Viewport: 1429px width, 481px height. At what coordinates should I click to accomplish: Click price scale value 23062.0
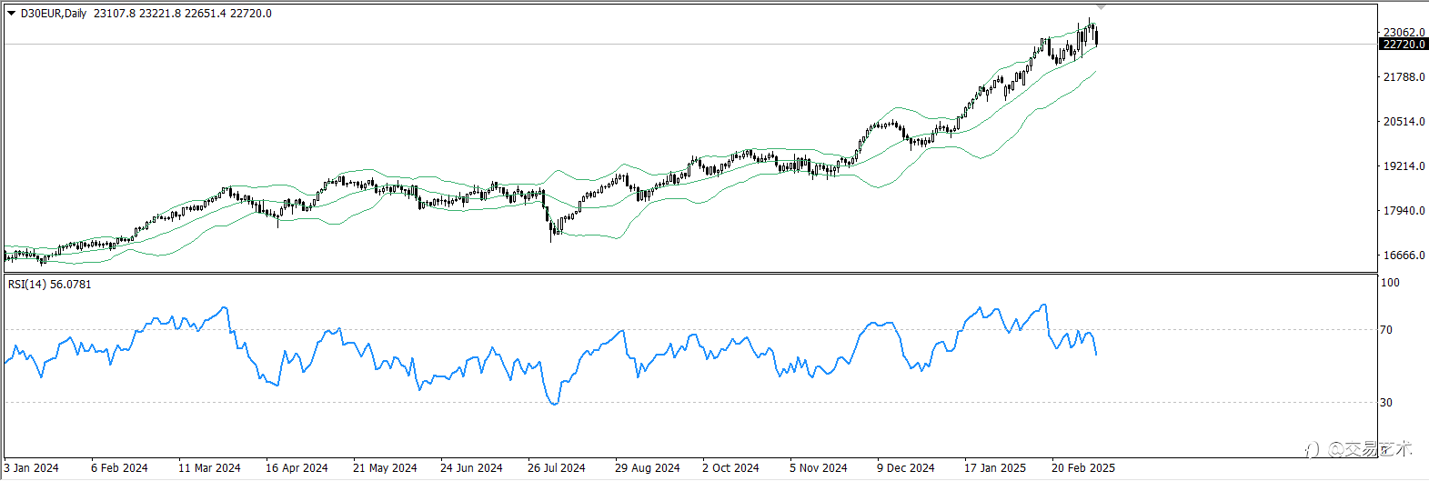coord(1404,33)
